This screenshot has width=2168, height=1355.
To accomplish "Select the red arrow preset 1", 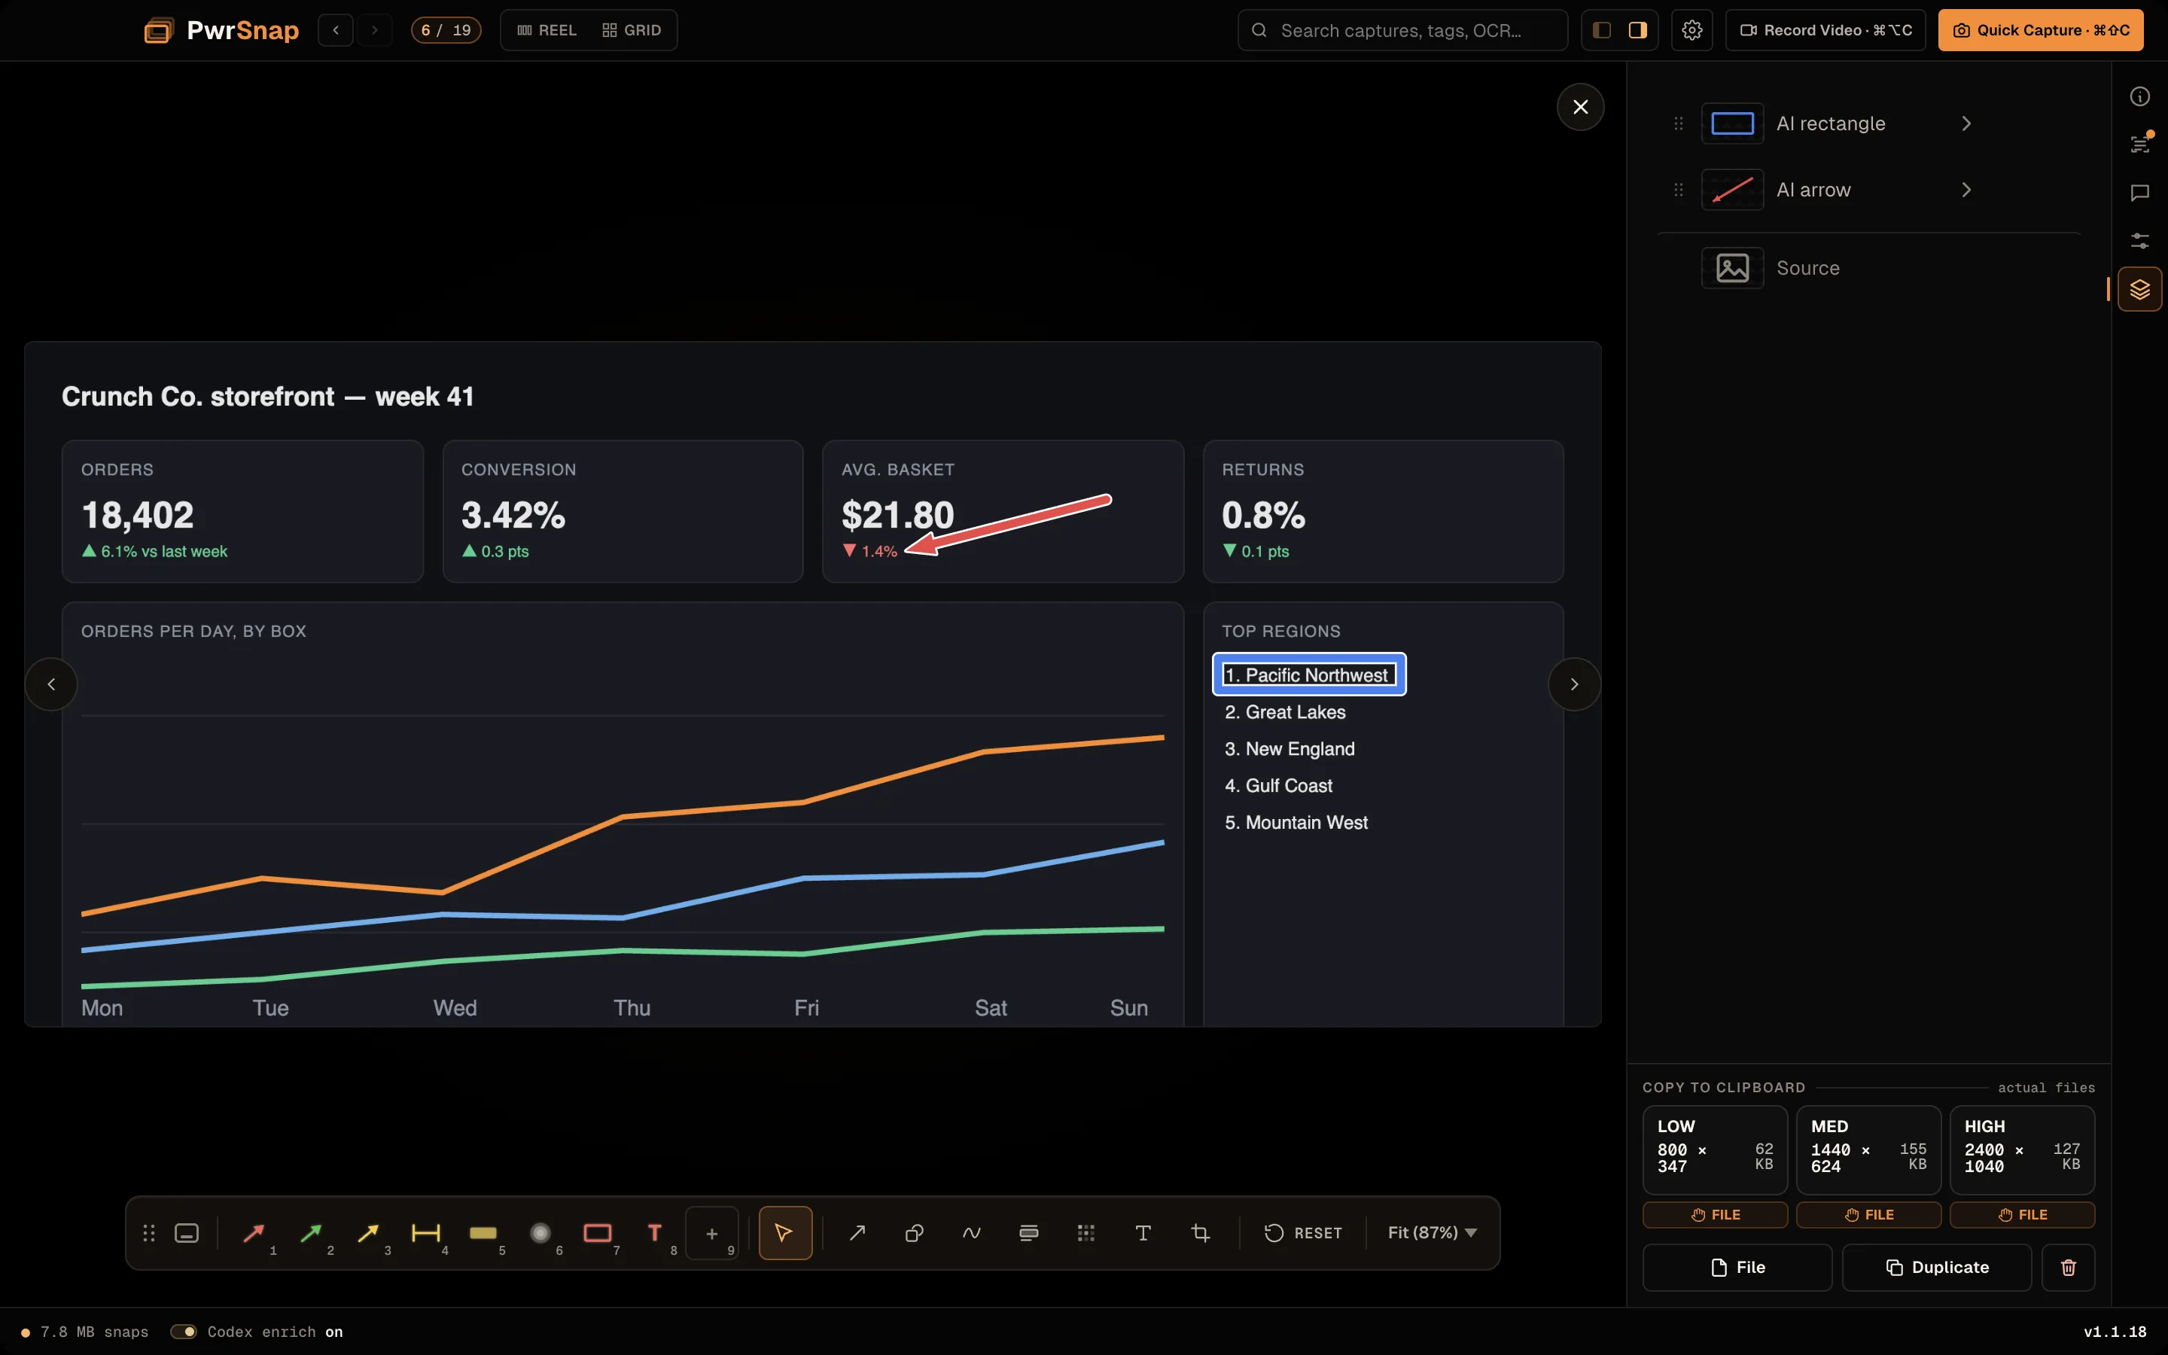I will [254, 1233].
